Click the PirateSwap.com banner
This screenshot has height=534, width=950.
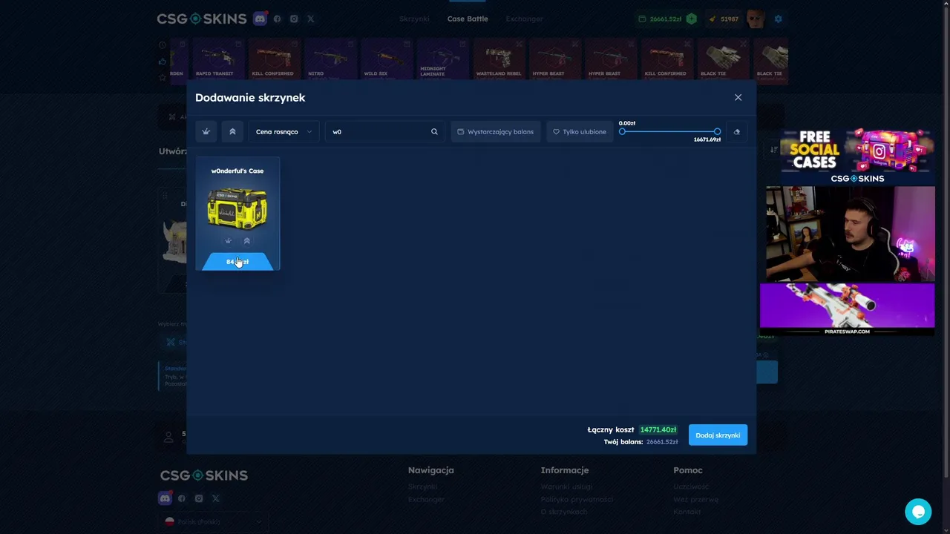click(x=847, y=309)
